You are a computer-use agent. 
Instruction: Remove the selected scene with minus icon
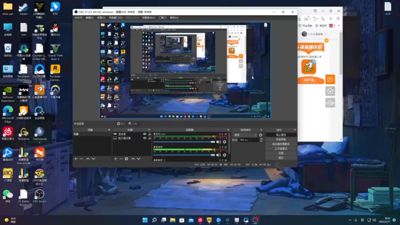pos(81,158)
